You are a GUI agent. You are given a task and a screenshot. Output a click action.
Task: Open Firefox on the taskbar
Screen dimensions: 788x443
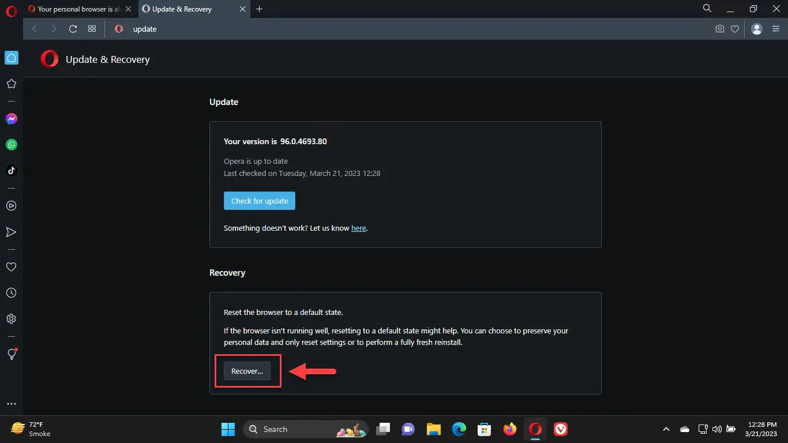coord(510,429)
